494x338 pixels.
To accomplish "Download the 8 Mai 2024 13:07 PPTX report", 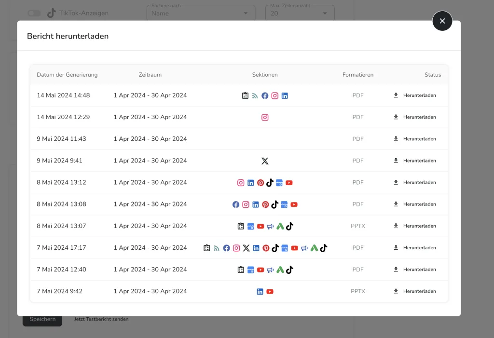I will click(x=414, y=226).
